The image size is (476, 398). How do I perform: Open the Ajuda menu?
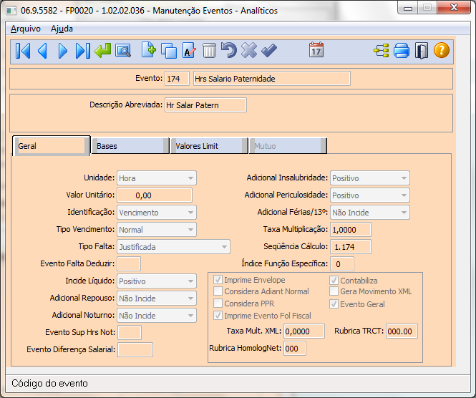click(62, 29)
